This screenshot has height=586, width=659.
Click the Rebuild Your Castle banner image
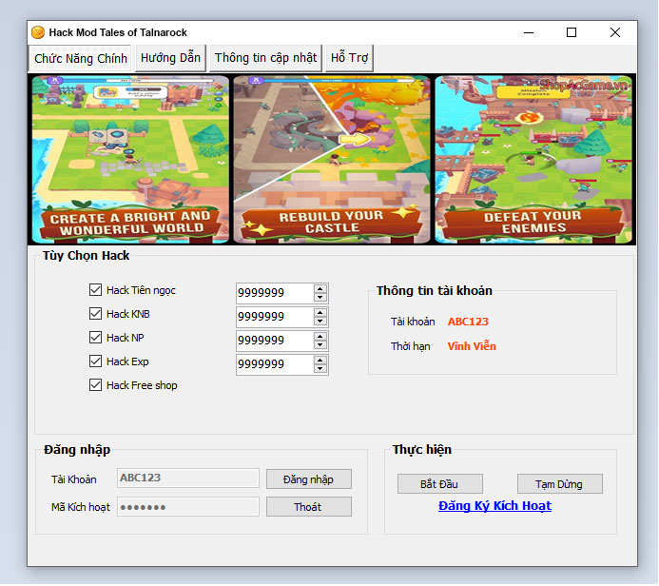pos(332,160)
